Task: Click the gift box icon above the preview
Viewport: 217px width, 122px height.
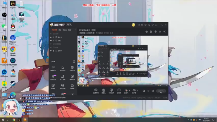Action: (146, 31)
